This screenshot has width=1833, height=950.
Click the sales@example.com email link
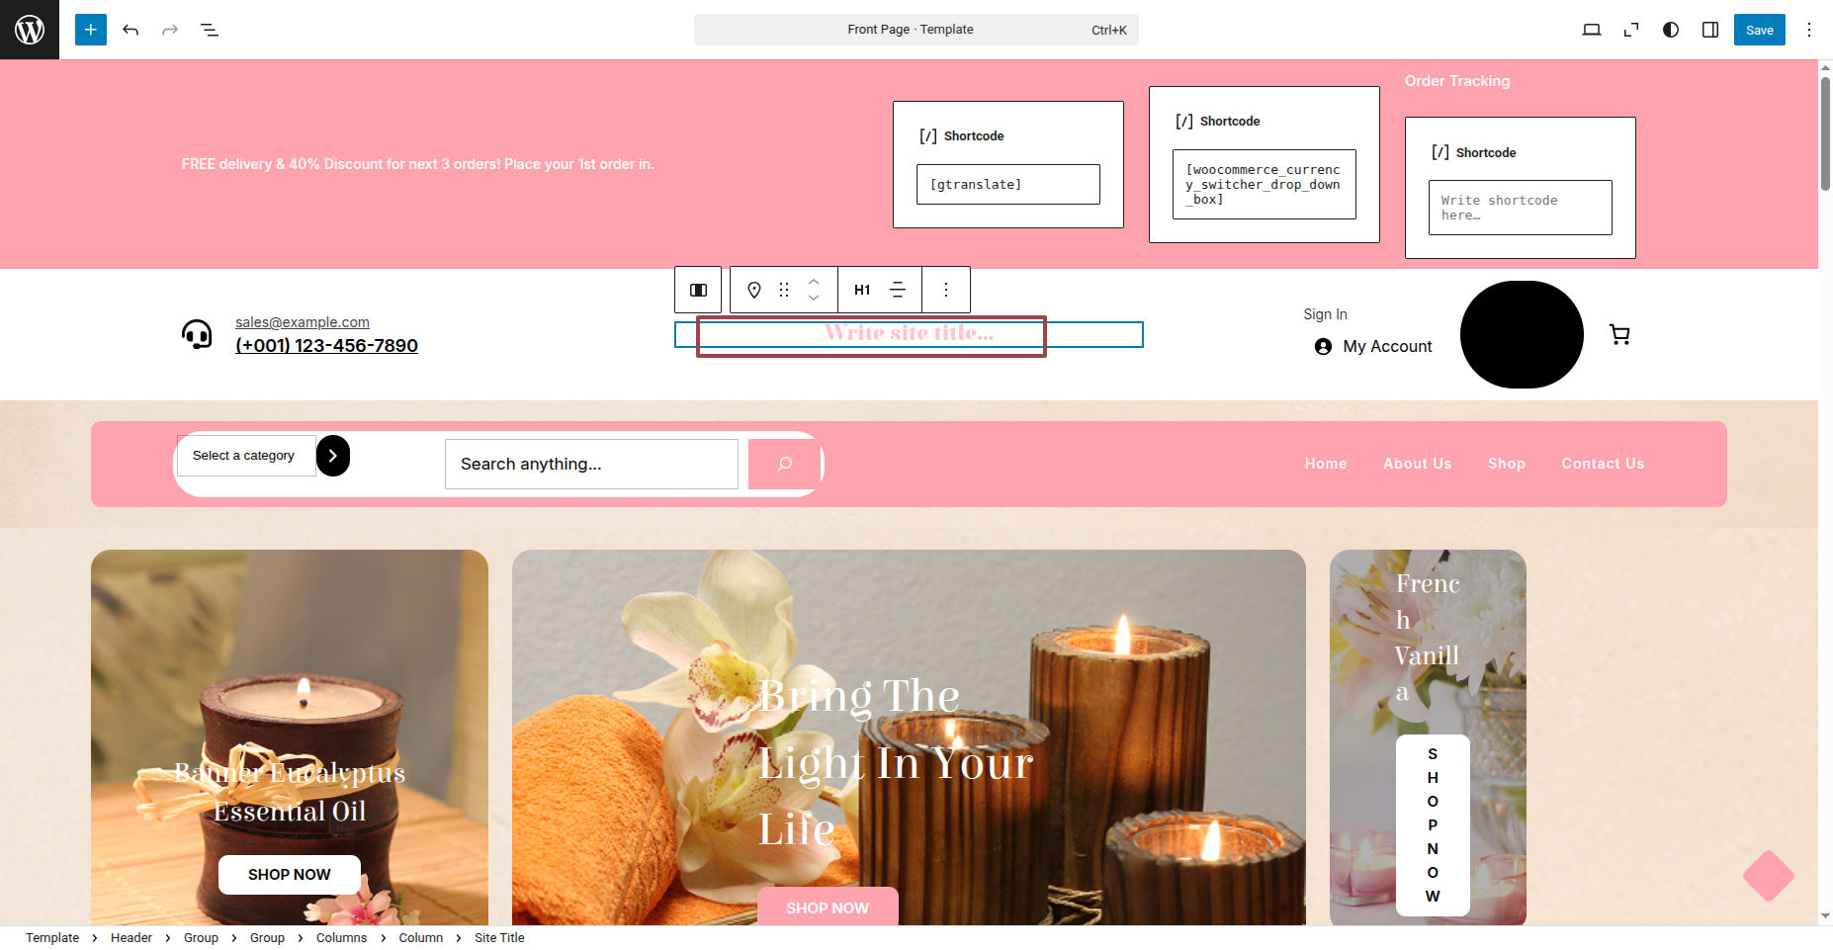[303, 322]
